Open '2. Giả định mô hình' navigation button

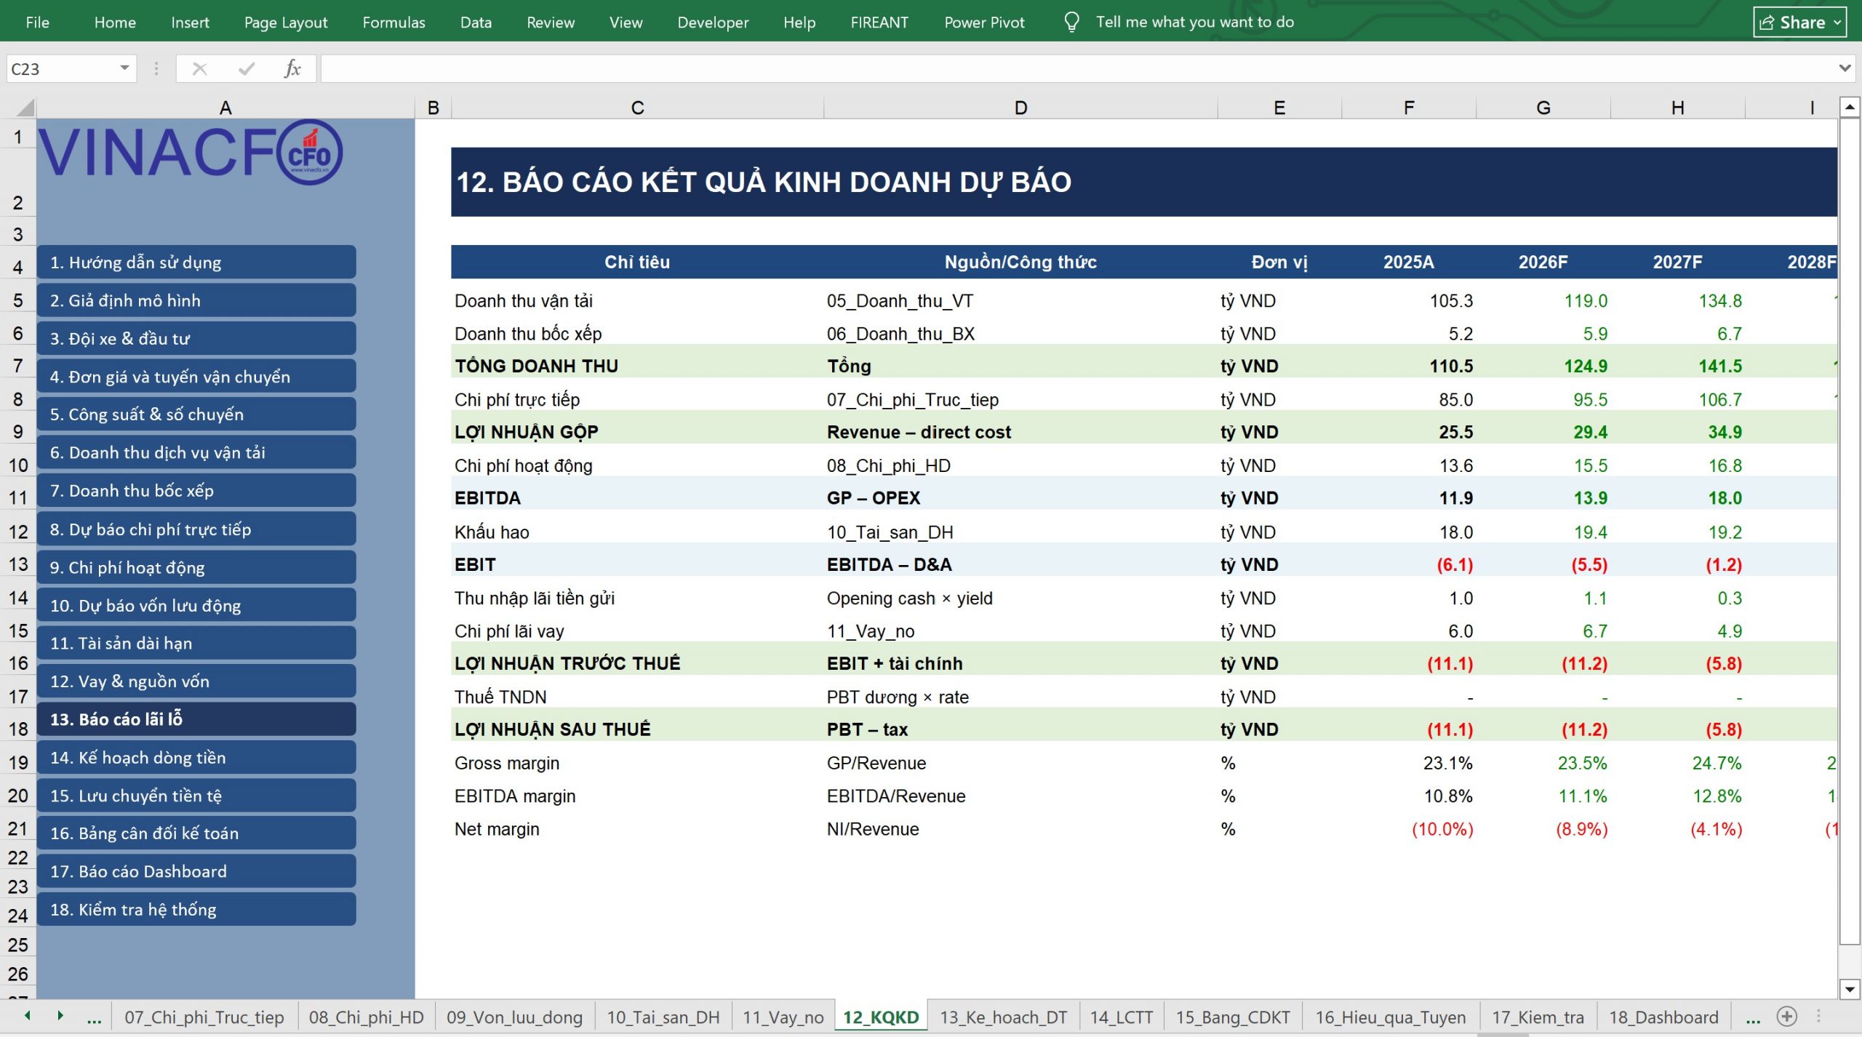196,300
